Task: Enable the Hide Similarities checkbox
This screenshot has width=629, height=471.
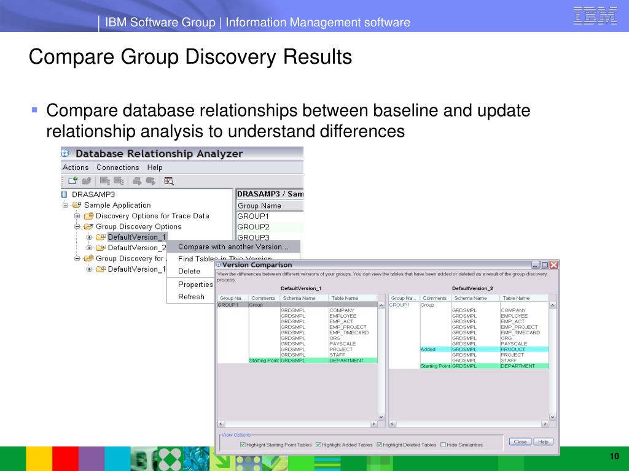Action: pos(443,445)
